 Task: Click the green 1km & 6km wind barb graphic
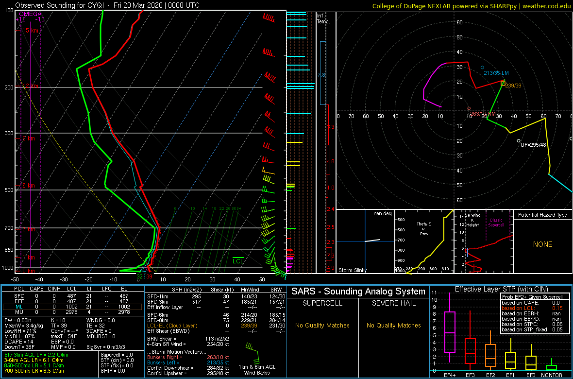pyautogui.click(x=253, y=352)
